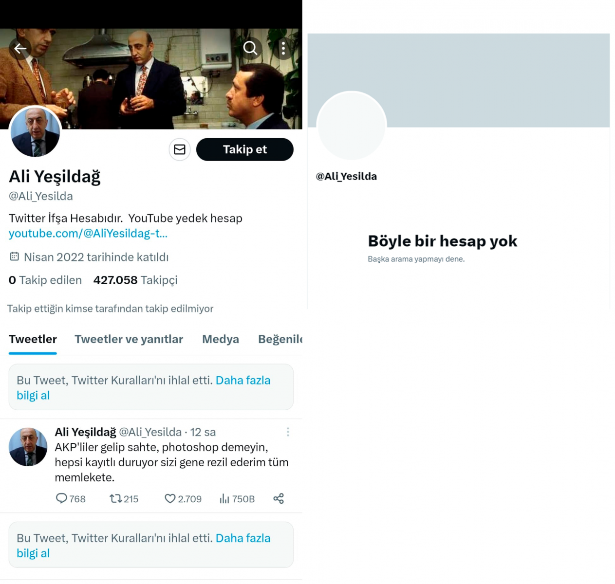Open the Beğeniler tab
This screenshot has height=584, width=615.
tap(280, 339)
